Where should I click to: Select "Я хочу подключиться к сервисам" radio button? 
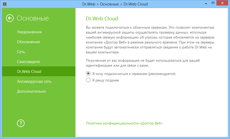88,74
